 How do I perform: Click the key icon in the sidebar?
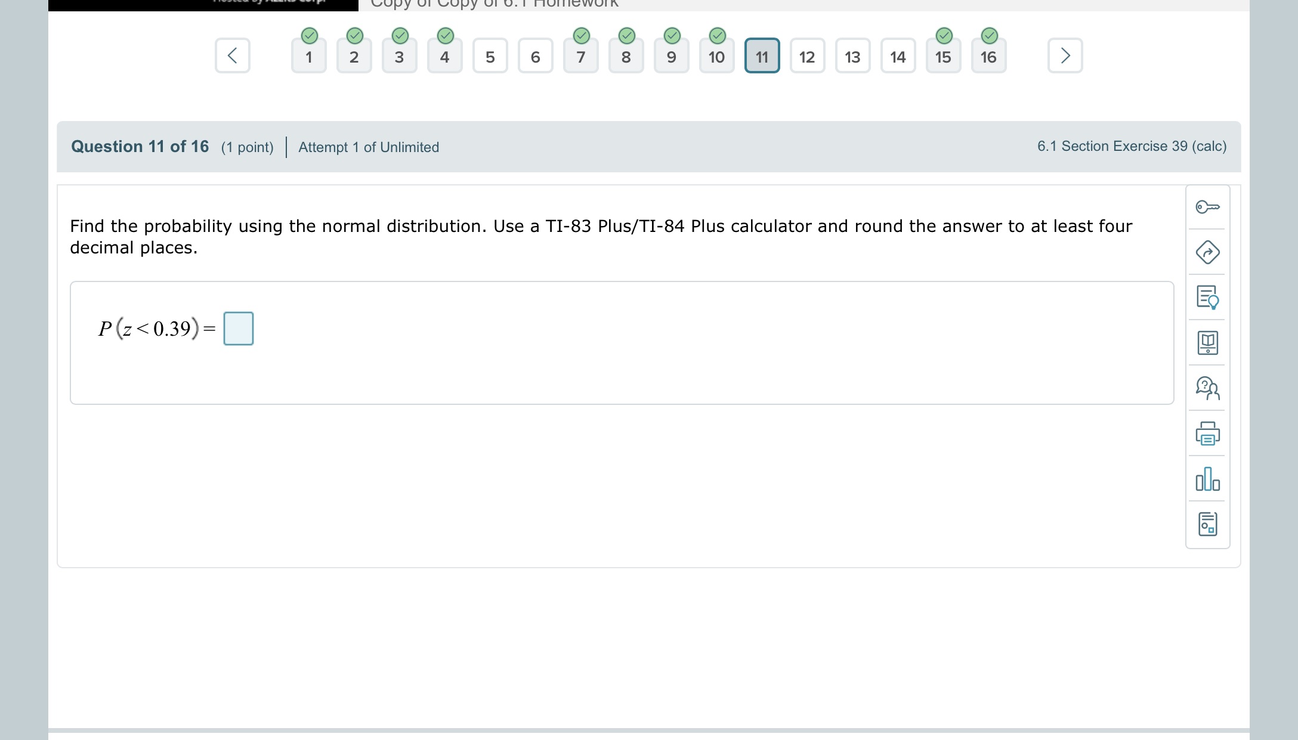click(x=1207, y=207)
